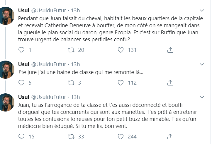Viewport: 212px width, 144px height.
Task: Reply to the Catherine Deneuve tweet
Action: coord(21,50)
